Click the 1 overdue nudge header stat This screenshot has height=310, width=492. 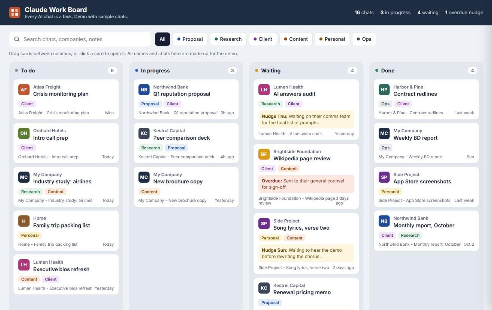click(464, 12)
